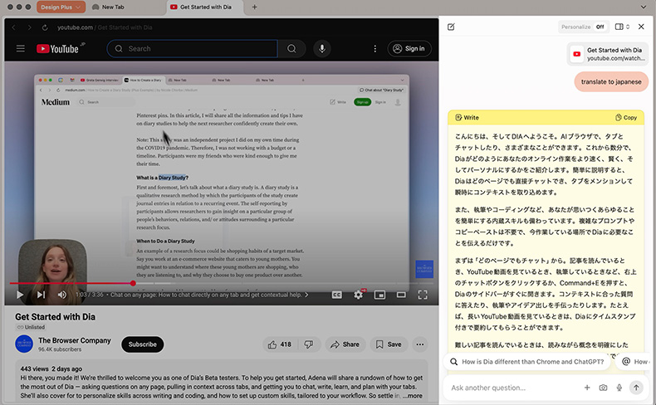Click the youtube.com address bar
Screen dimensions: 656x405
click(x=105, y=27)
